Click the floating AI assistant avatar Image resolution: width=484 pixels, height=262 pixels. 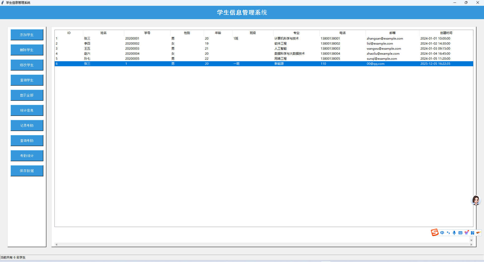click(x=476, y=200)
